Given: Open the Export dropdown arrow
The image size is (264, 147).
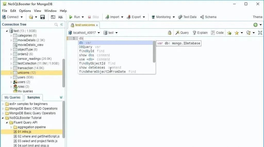Looking at the screenshot, I should pyautogui.click(x=144, y=17).
